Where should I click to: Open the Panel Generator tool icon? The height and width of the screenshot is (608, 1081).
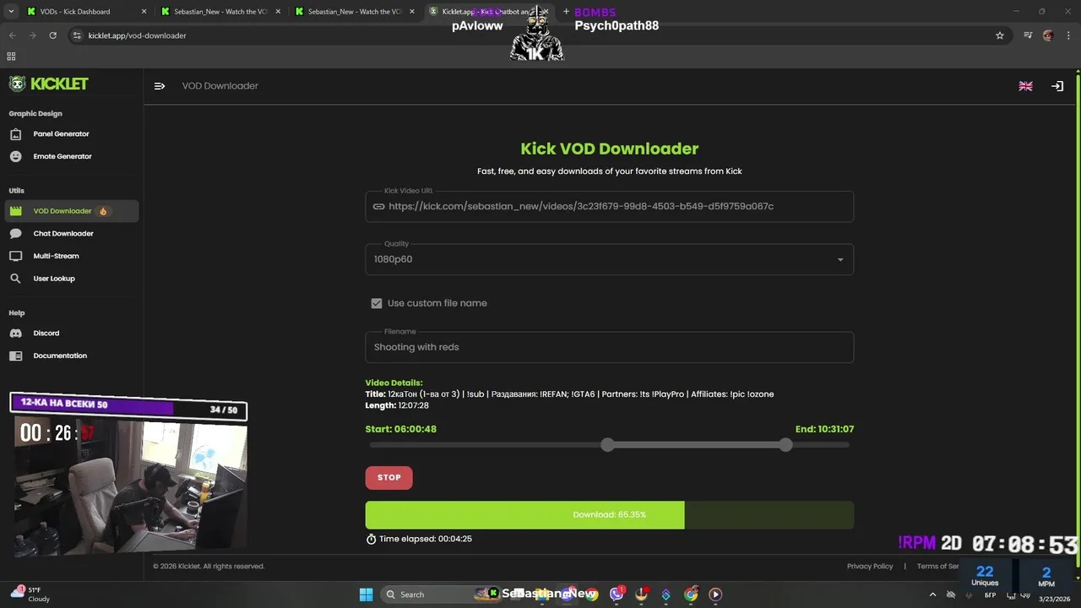[15, 133]
